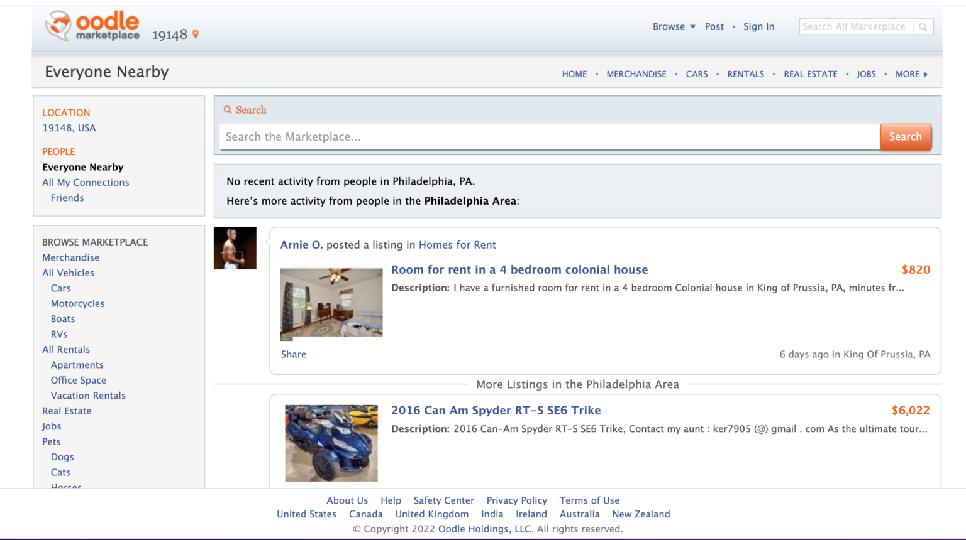Select All My Connections under People
The height and width of the screenshot is (540, 966).
(86, 182)
